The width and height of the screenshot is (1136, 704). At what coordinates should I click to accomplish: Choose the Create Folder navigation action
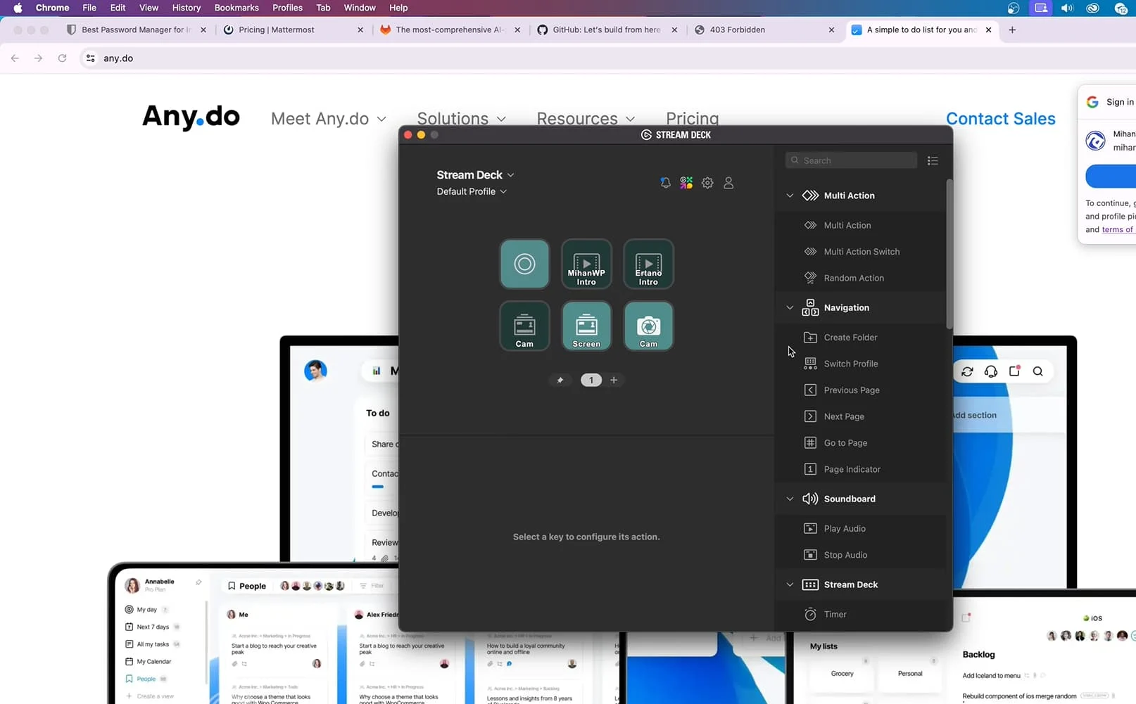(x=850, y=337)
